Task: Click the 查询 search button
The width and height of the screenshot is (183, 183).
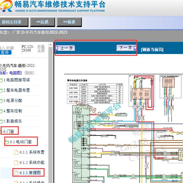Action: [x=5, y=52]
